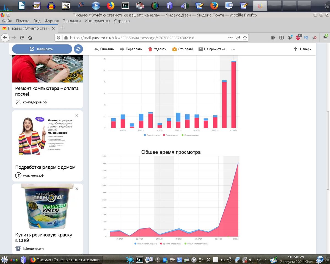Open the Купить резиновую краску link
This screenshot has height=264, width=330.
(x=44, y=238)
